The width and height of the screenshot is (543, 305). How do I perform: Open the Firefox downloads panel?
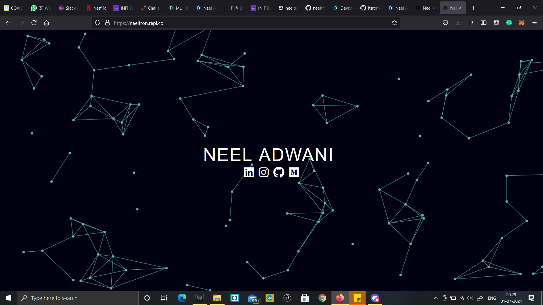(x=458, y=23)
